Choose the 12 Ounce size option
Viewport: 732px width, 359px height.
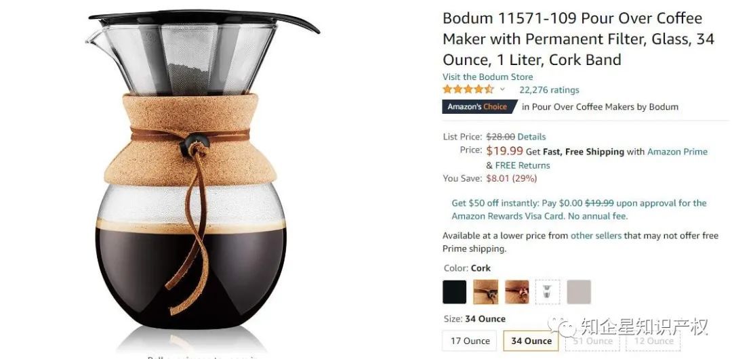tap(653, 341)
